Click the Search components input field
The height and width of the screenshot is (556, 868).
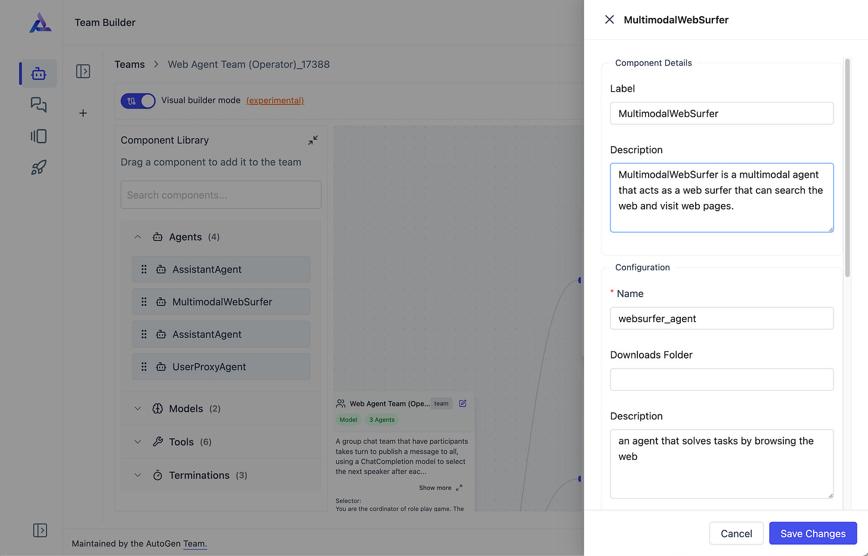[221, 194]
